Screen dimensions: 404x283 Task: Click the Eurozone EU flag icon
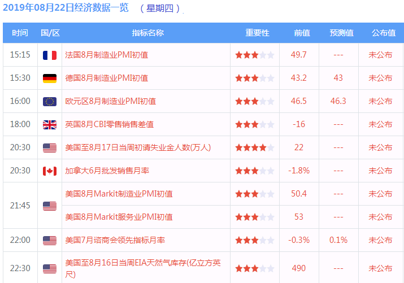point(50,101)
